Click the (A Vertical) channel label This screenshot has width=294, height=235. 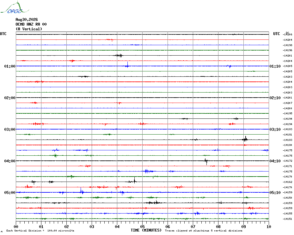pyautogui.click(x=29, y=29)
